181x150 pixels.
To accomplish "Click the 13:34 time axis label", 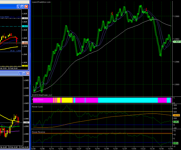I will pos(152,149).
